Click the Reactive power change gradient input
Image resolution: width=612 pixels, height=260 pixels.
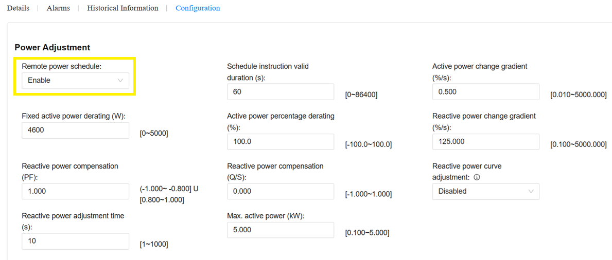pos(485,142)
